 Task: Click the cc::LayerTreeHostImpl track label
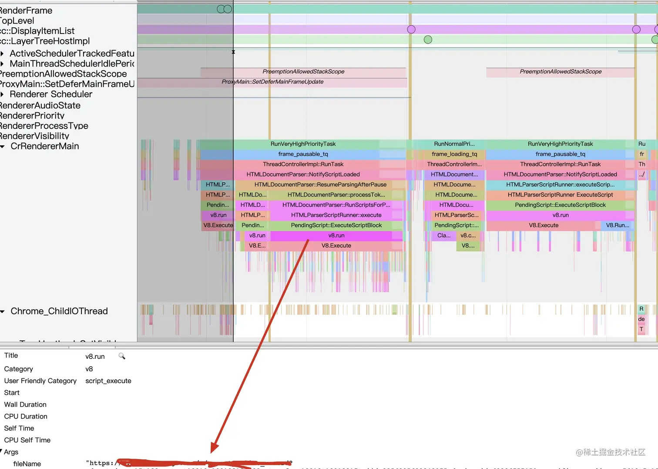click(x=45, y=41)
